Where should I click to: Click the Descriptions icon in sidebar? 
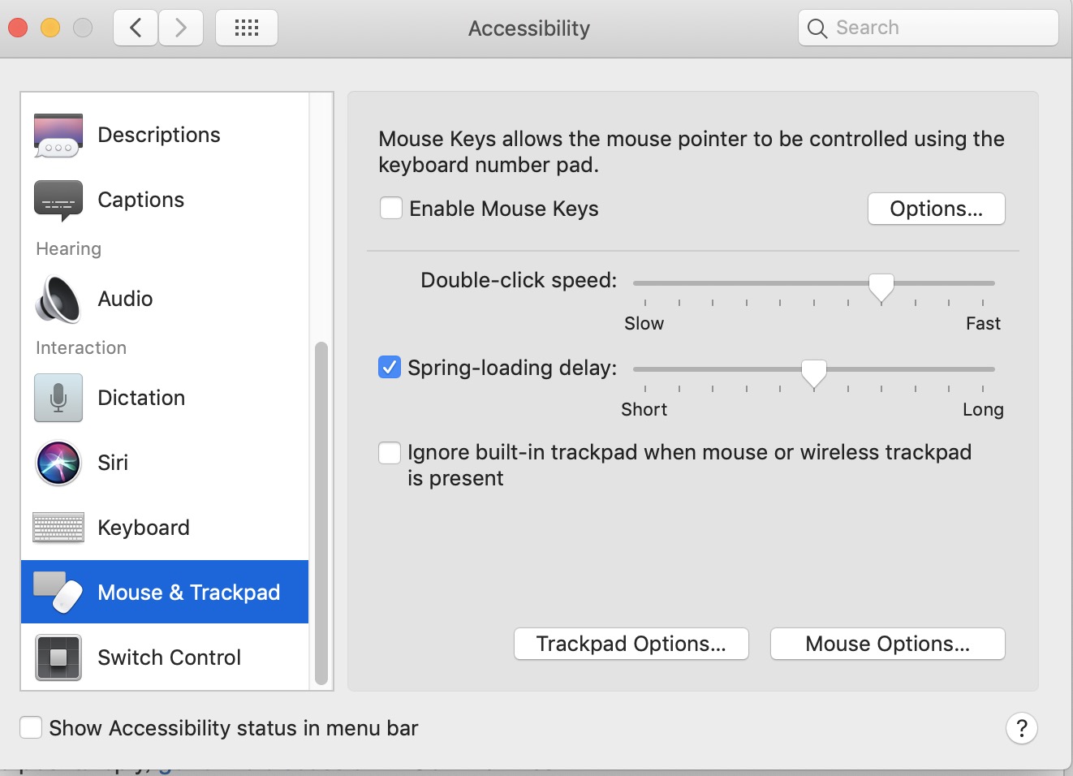58,135
